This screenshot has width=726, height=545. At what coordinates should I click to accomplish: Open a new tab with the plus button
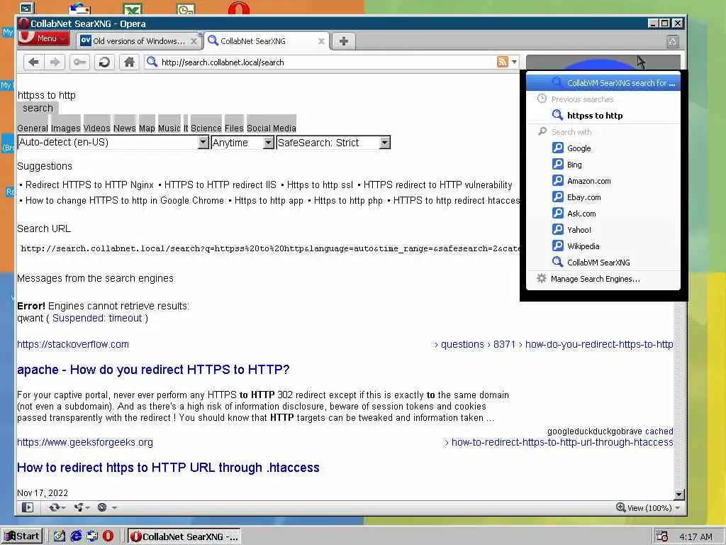344,41
